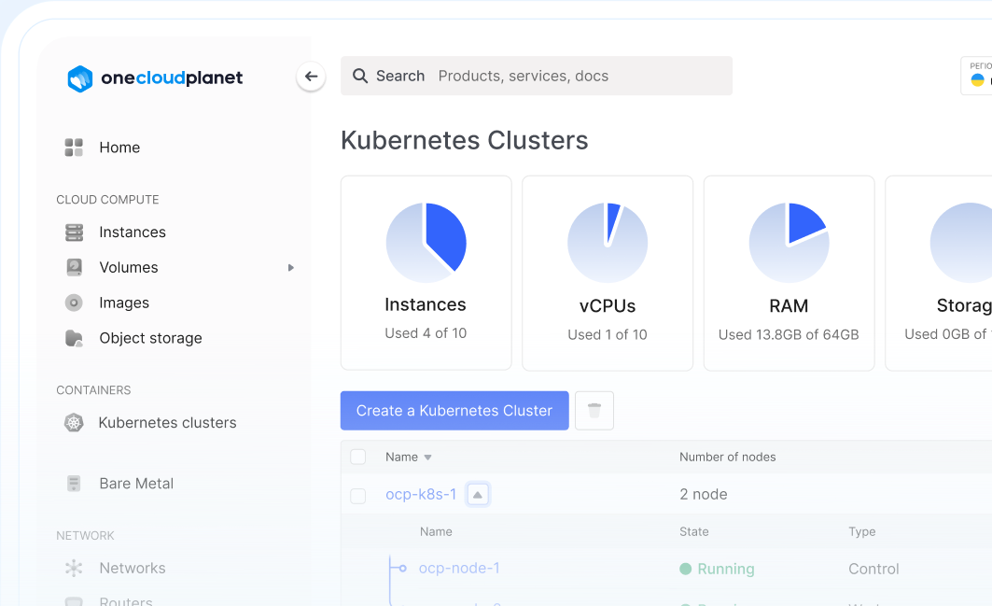Sort by Name column arrow

[427, 458]
